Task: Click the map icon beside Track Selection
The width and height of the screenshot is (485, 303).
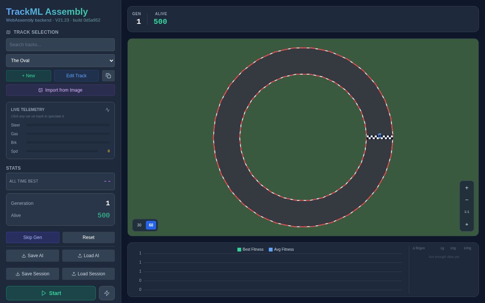Action: (8, 32)
